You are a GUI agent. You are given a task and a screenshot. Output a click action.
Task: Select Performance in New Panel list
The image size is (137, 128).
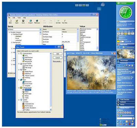[28, 106]
